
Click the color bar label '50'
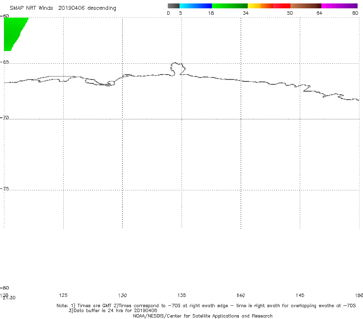(x=290, y=13)
